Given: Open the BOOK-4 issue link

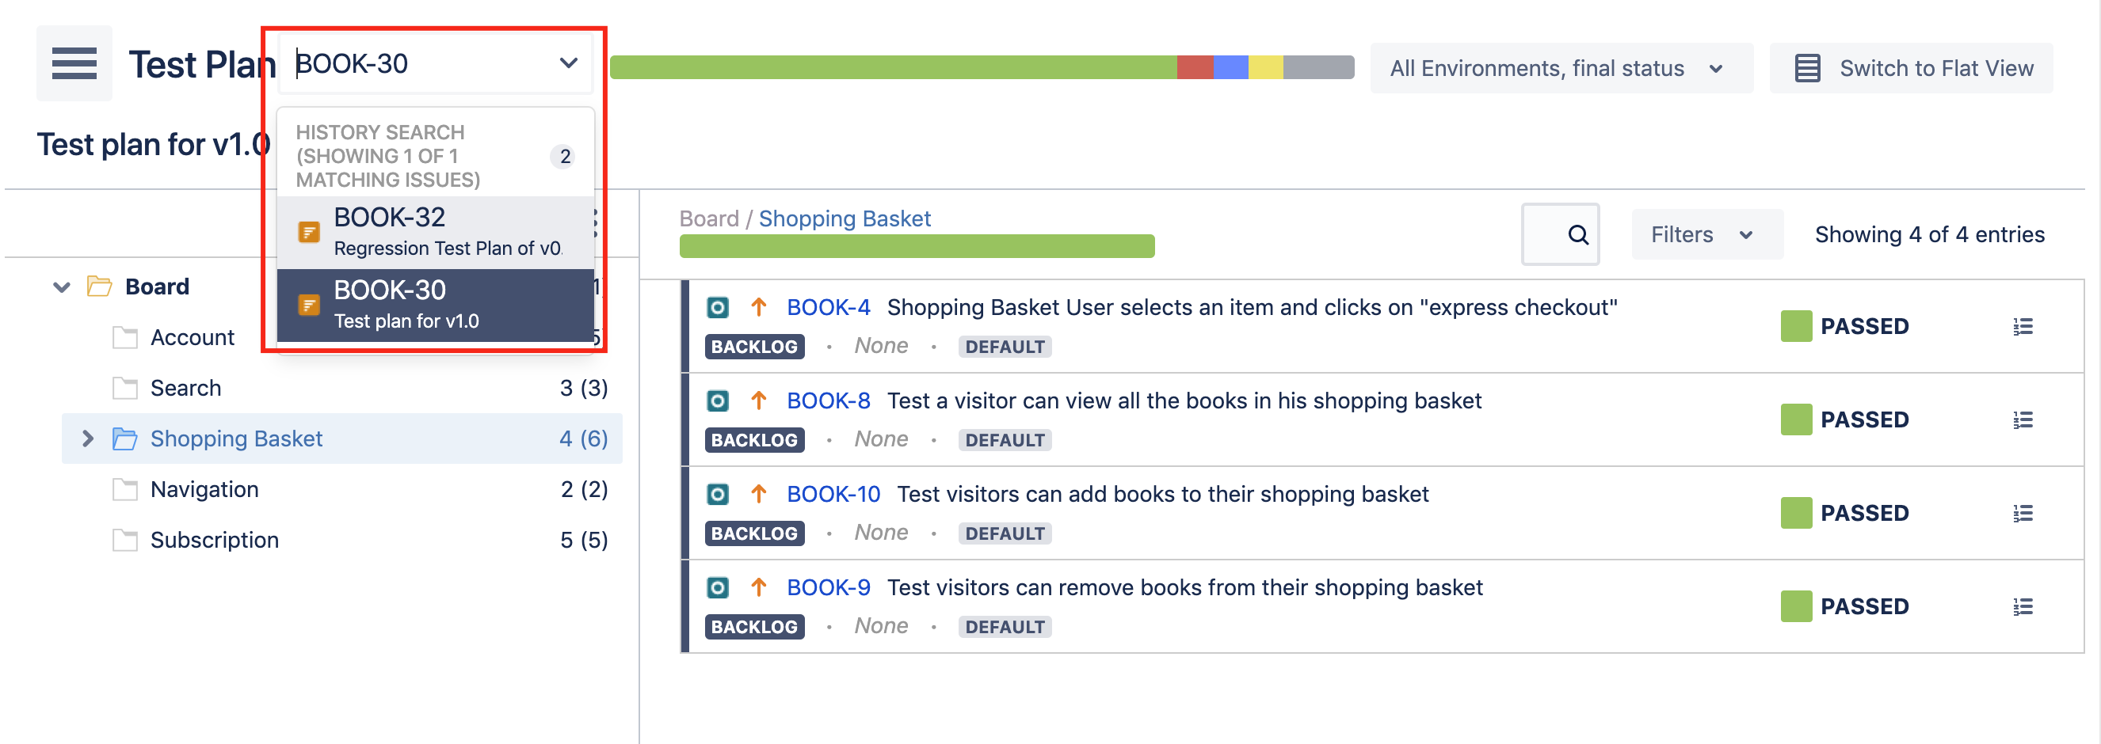Looking at the screenshot, I should 828,307.
